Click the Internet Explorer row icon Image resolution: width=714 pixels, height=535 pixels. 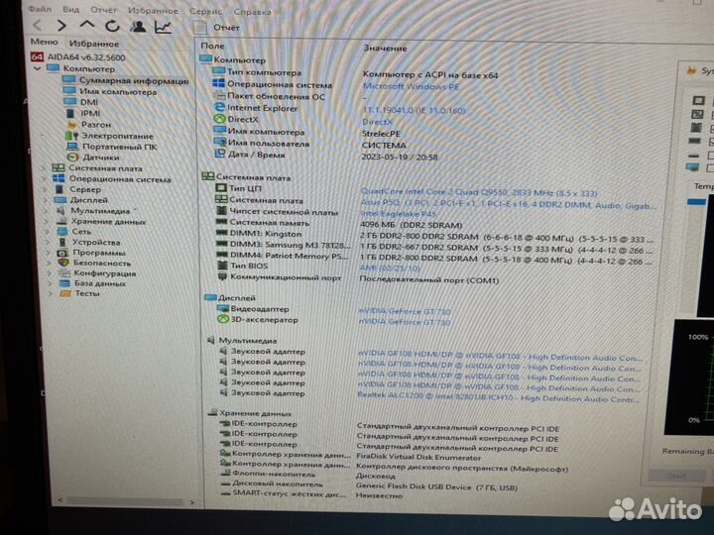(219, 107)
